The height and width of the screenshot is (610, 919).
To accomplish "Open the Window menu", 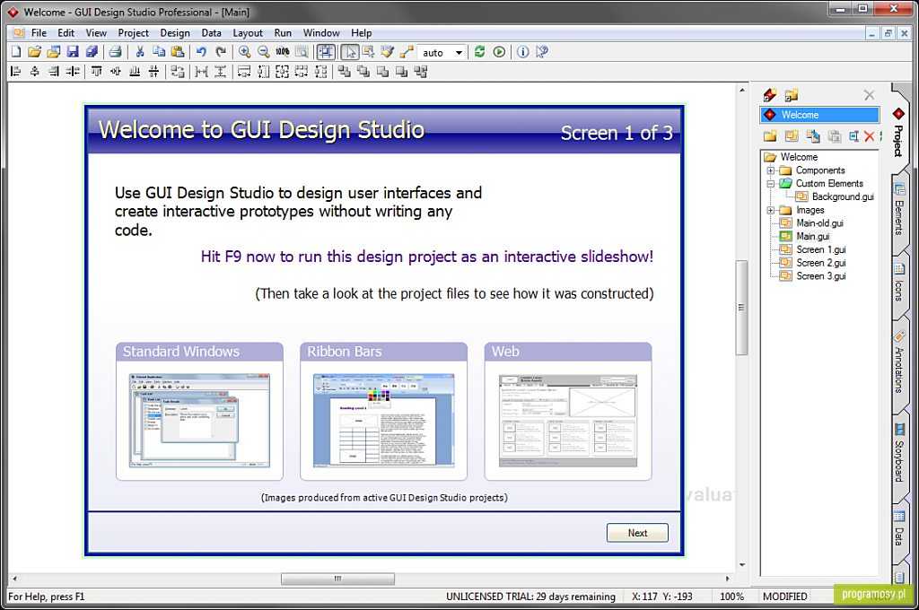I will (x=320, y=33).
